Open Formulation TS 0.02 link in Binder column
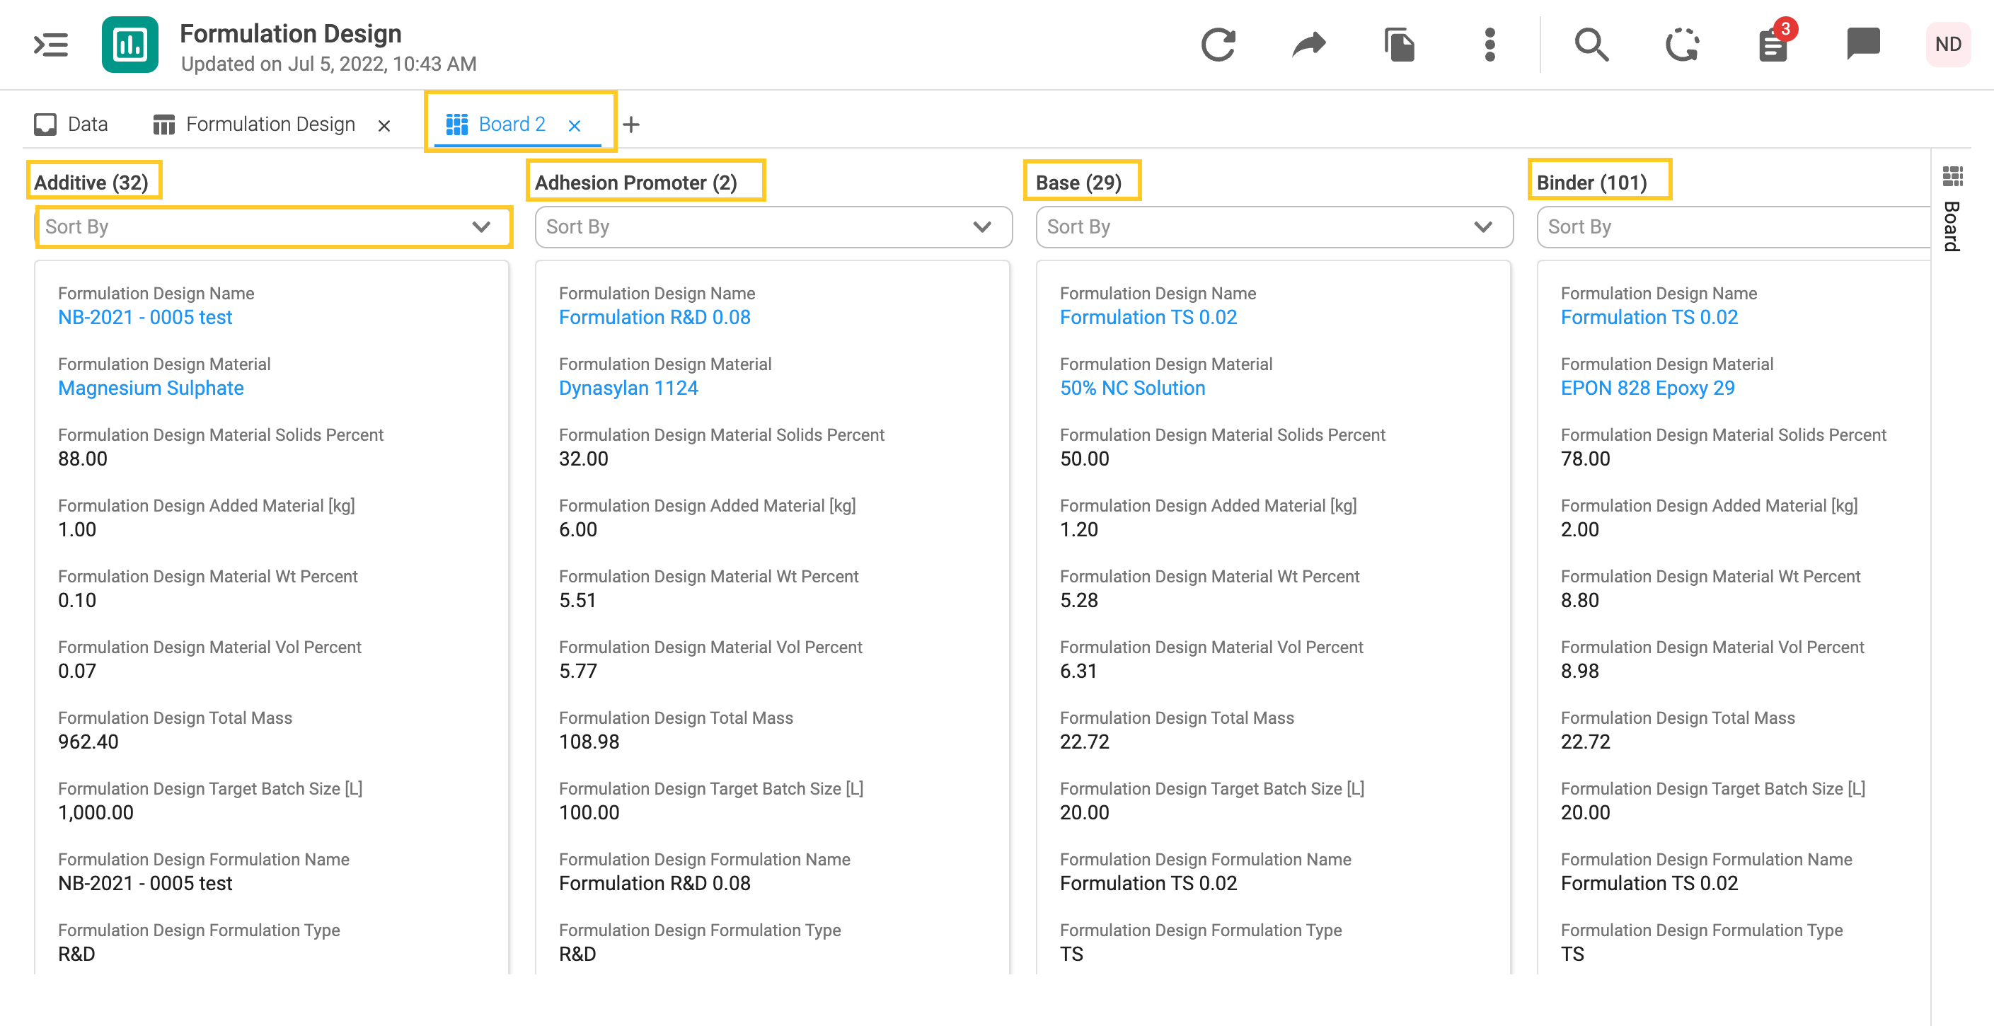1994x1026 pixels. pos(1649,318)
